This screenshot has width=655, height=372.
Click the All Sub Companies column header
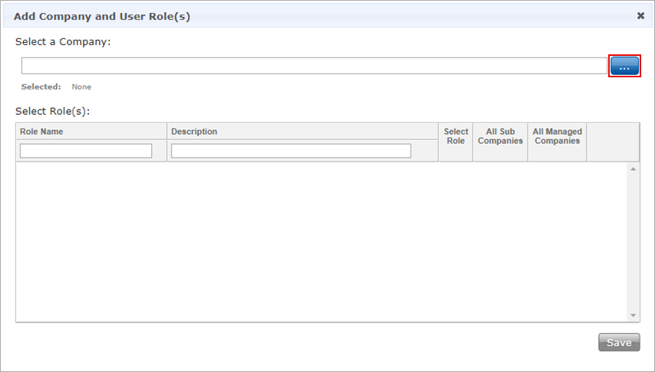click(500, 142)
